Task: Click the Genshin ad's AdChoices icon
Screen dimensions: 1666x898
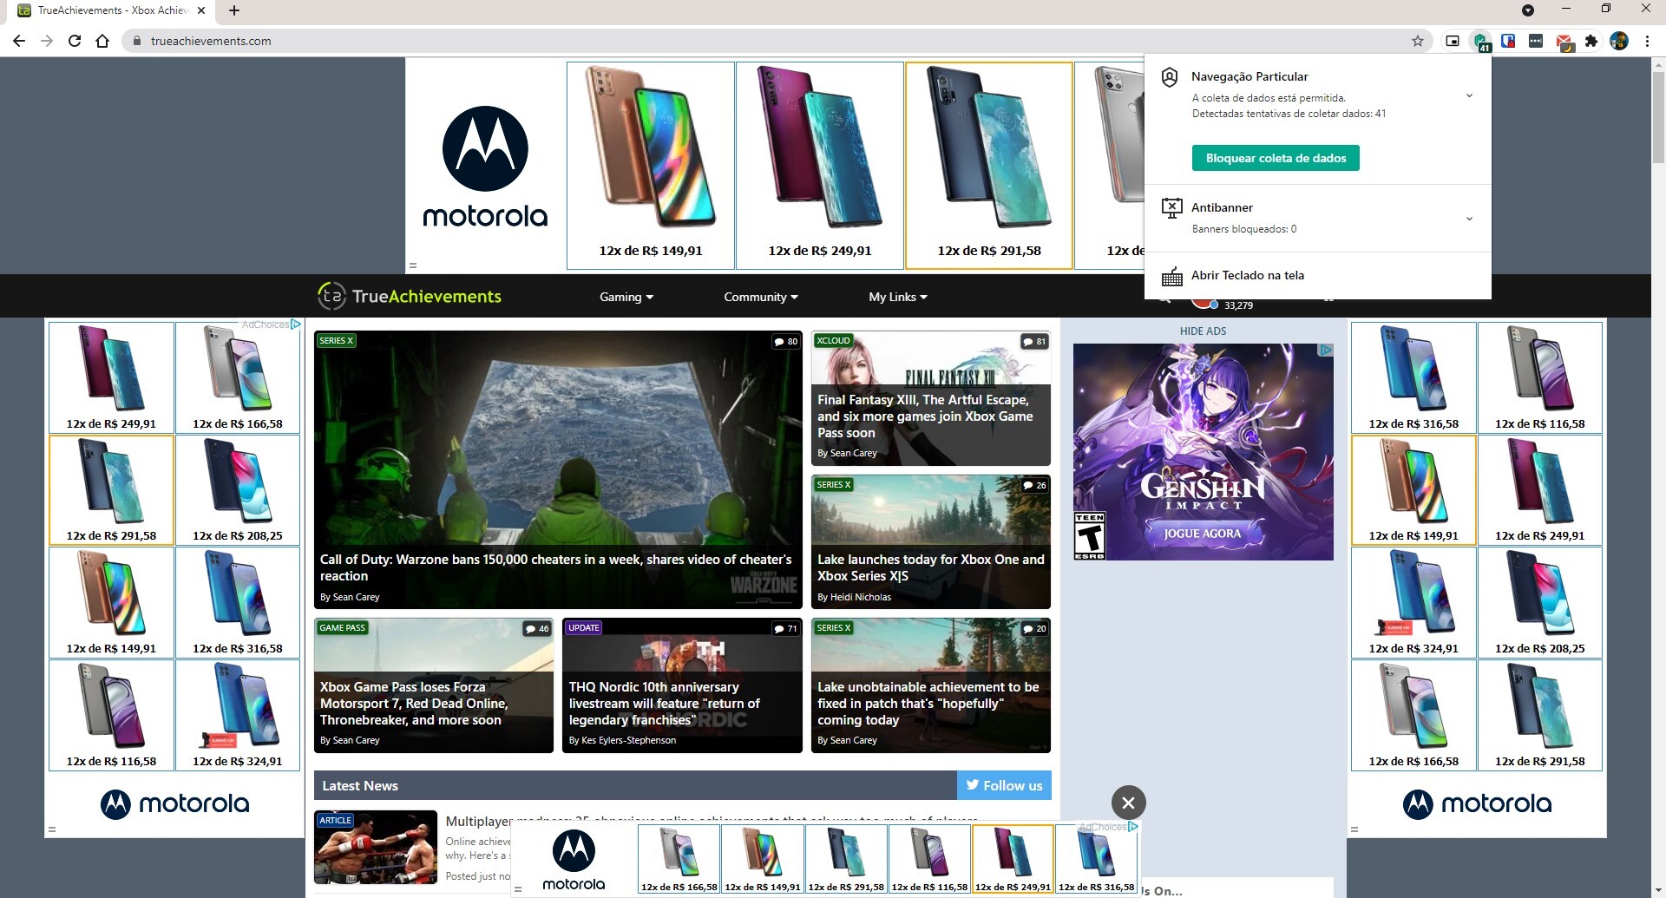Action: [x=1326, y=351]
